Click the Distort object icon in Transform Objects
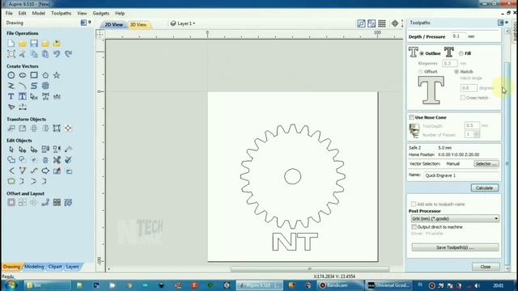The height and width of the screenshot is (291, 518). [x=57, y=129]
